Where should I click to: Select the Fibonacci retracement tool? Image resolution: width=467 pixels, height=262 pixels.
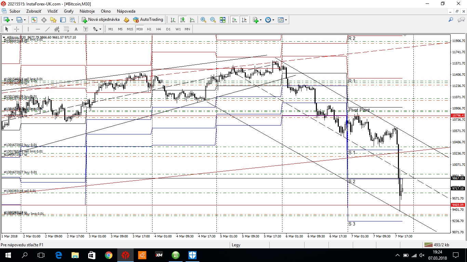[66, 29]
